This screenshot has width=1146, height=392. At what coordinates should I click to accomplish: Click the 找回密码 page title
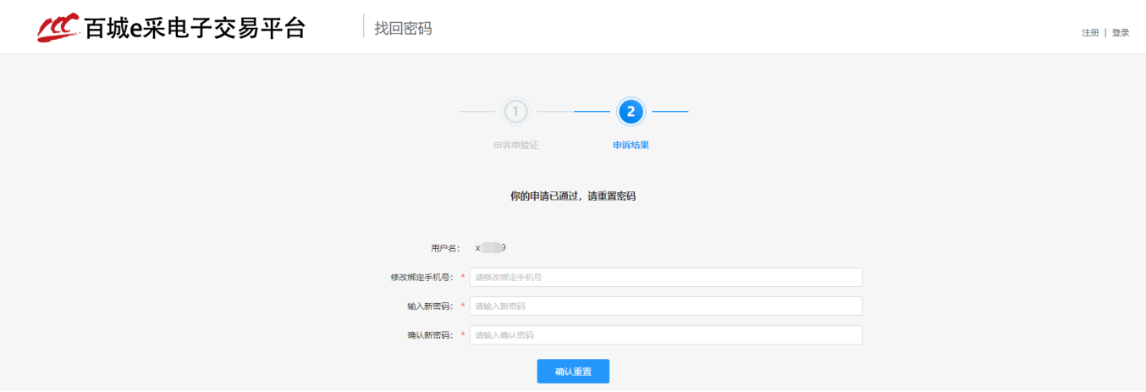(x=403, y=29)
